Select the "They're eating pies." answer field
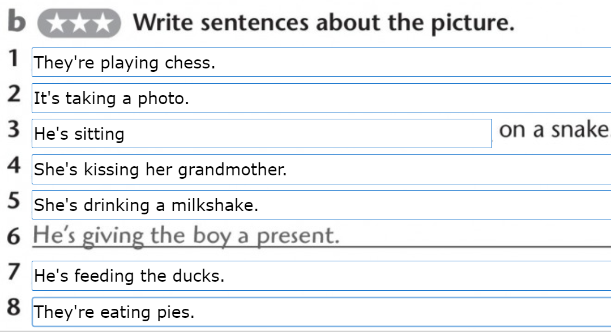 (x=322, y=312)
